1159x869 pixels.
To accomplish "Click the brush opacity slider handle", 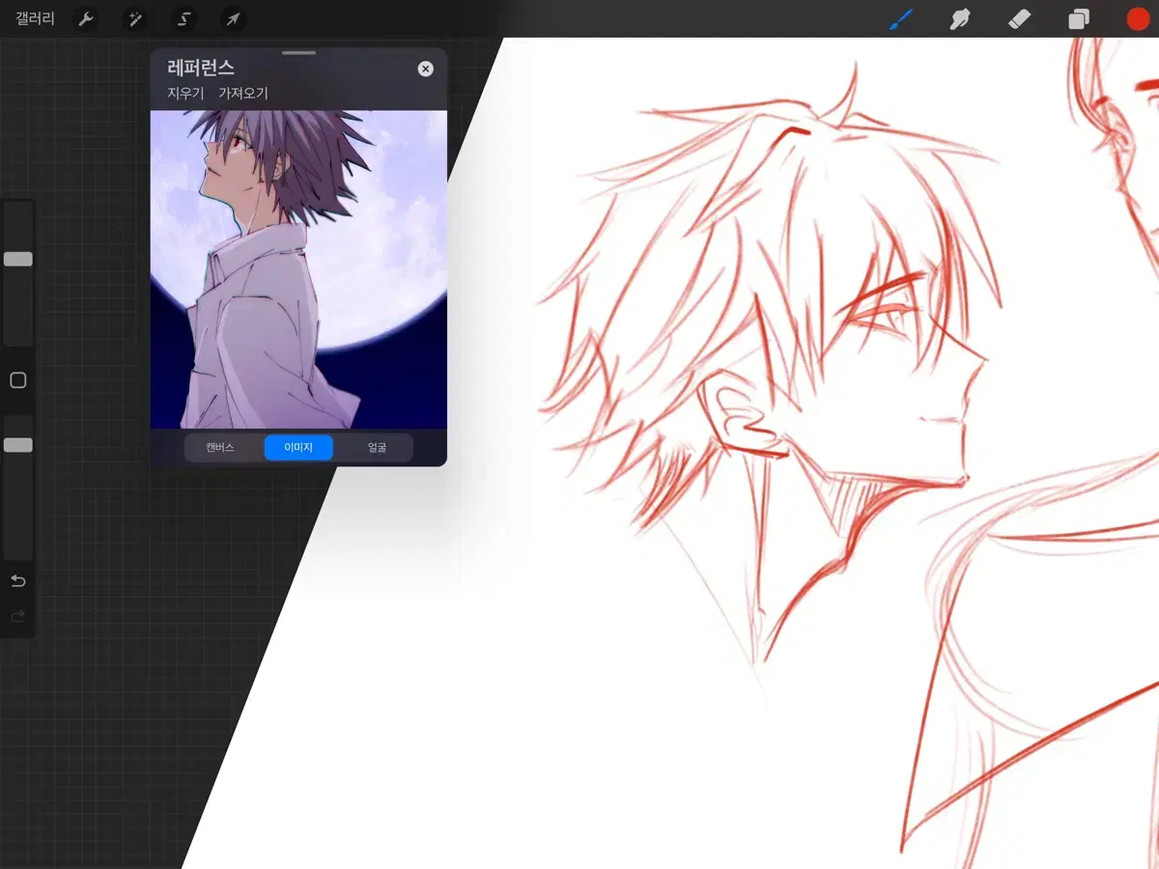I will point(18,445).
